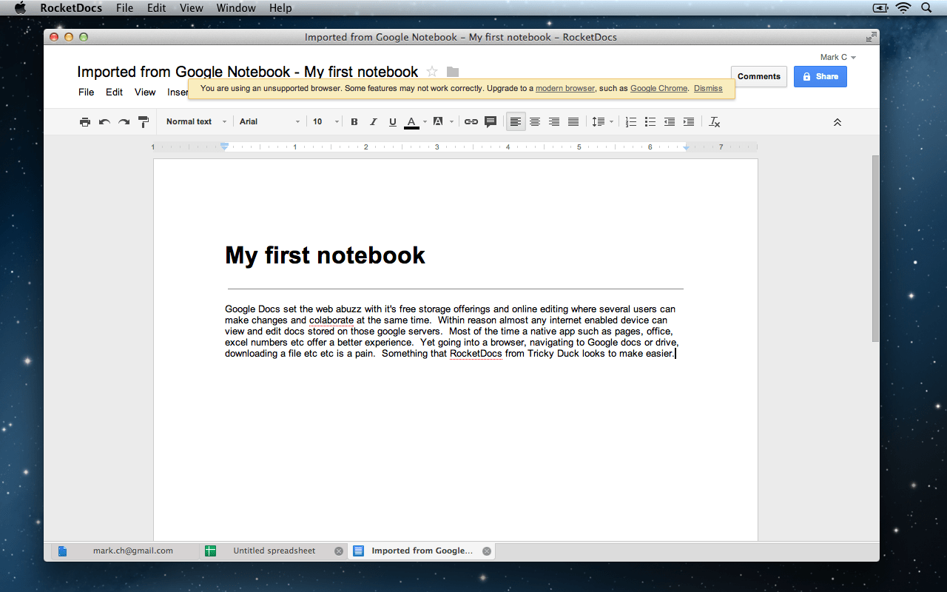Dismiss the unsupported browser warning
This screenshot has width=947, height=592.
[x=708, y=89]
